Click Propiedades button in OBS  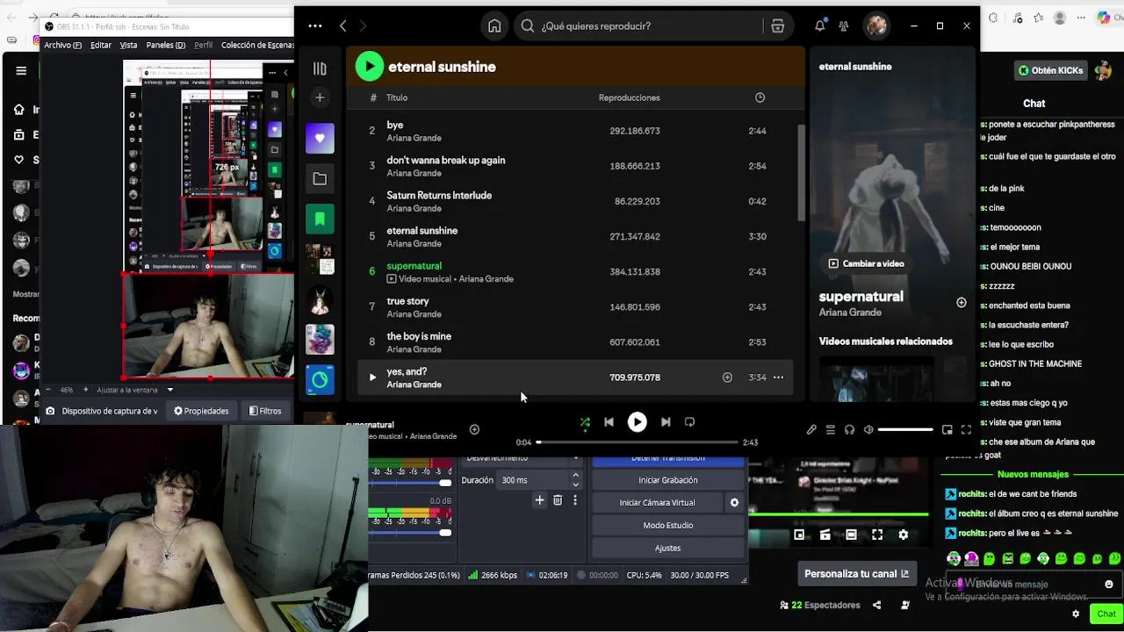pyautogui.click(x=201, y=411)
